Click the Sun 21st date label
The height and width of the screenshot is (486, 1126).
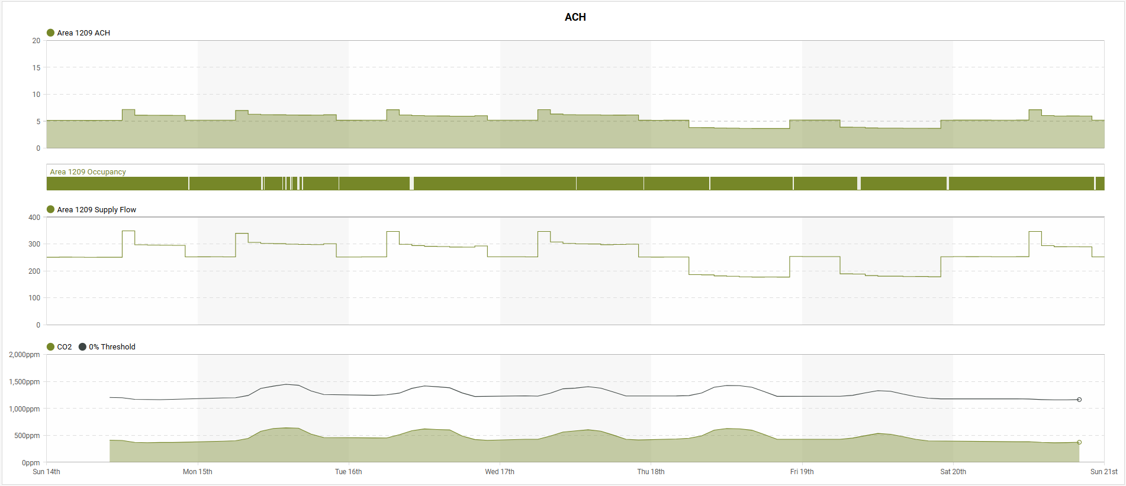(x=1104, y=472)
